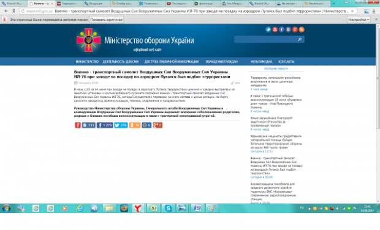Open media player orange taskbar icon
Image resolution: width=380 pixels, height=230 pixels.
[65, 208]
